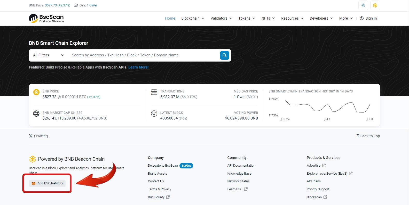409x205 pixels.
Task: Click the user-circle icon beside Sign In
Action: click(x=362, y=18)
